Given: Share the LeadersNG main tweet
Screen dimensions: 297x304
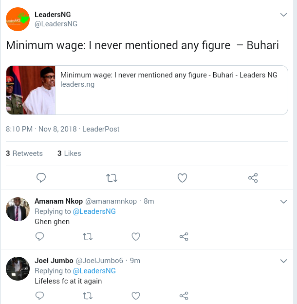Looking at the screenshot, I should 253,178.
